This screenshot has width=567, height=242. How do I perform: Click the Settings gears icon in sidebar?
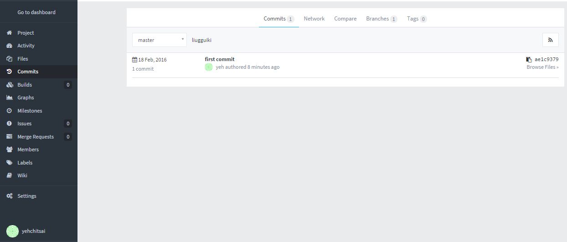[9, 196]
